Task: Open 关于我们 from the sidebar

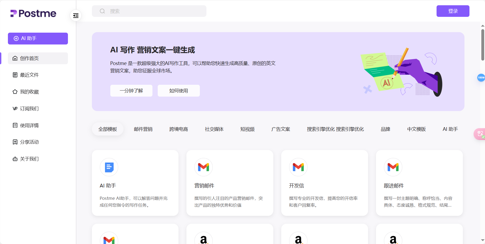Action: pyautogui.click(x=29, y=159)
